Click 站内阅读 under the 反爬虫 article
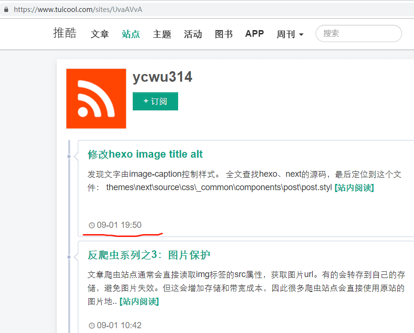The height and width of the screenshot is (333, 414). tap(139, 301)
